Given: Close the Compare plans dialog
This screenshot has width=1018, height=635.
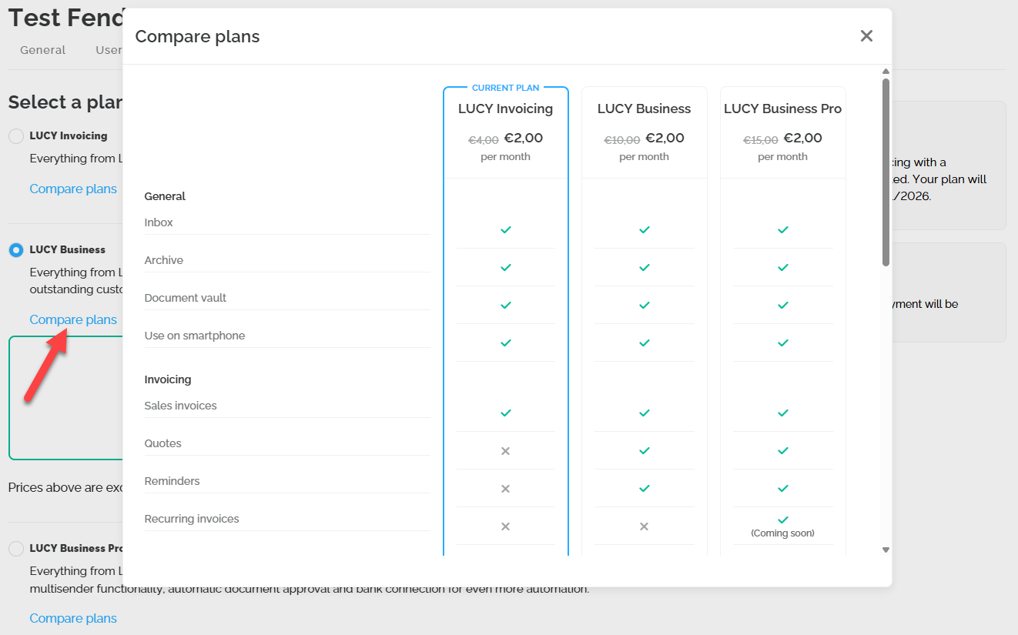Looking at the screenshot, I should tap(866, 36).
